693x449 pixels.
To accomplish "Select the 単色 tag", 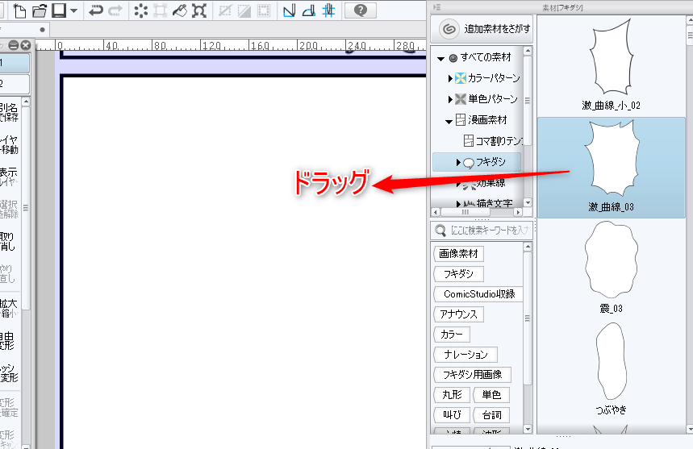I will click(x=491, y=395).
